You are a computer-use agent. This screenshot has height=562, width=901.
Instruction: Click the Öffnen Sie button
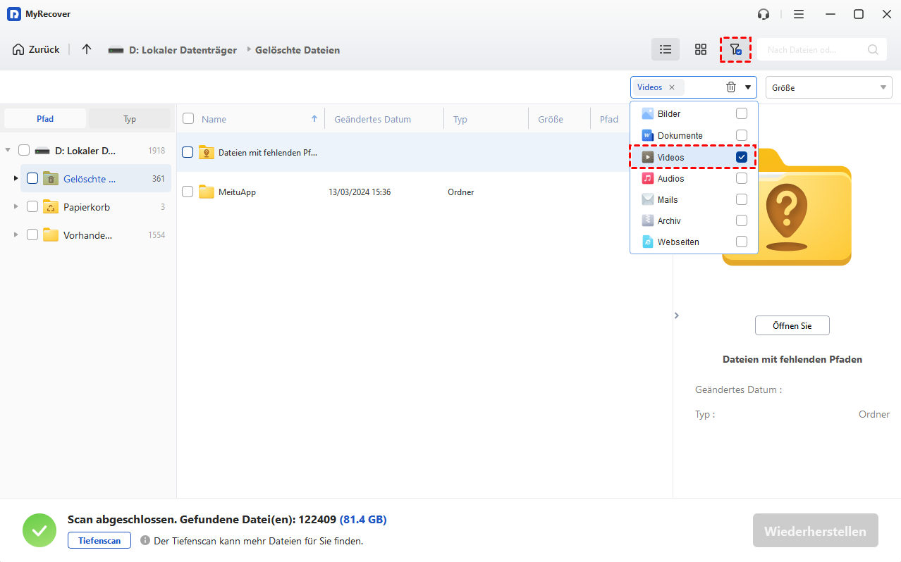point(792,325)
